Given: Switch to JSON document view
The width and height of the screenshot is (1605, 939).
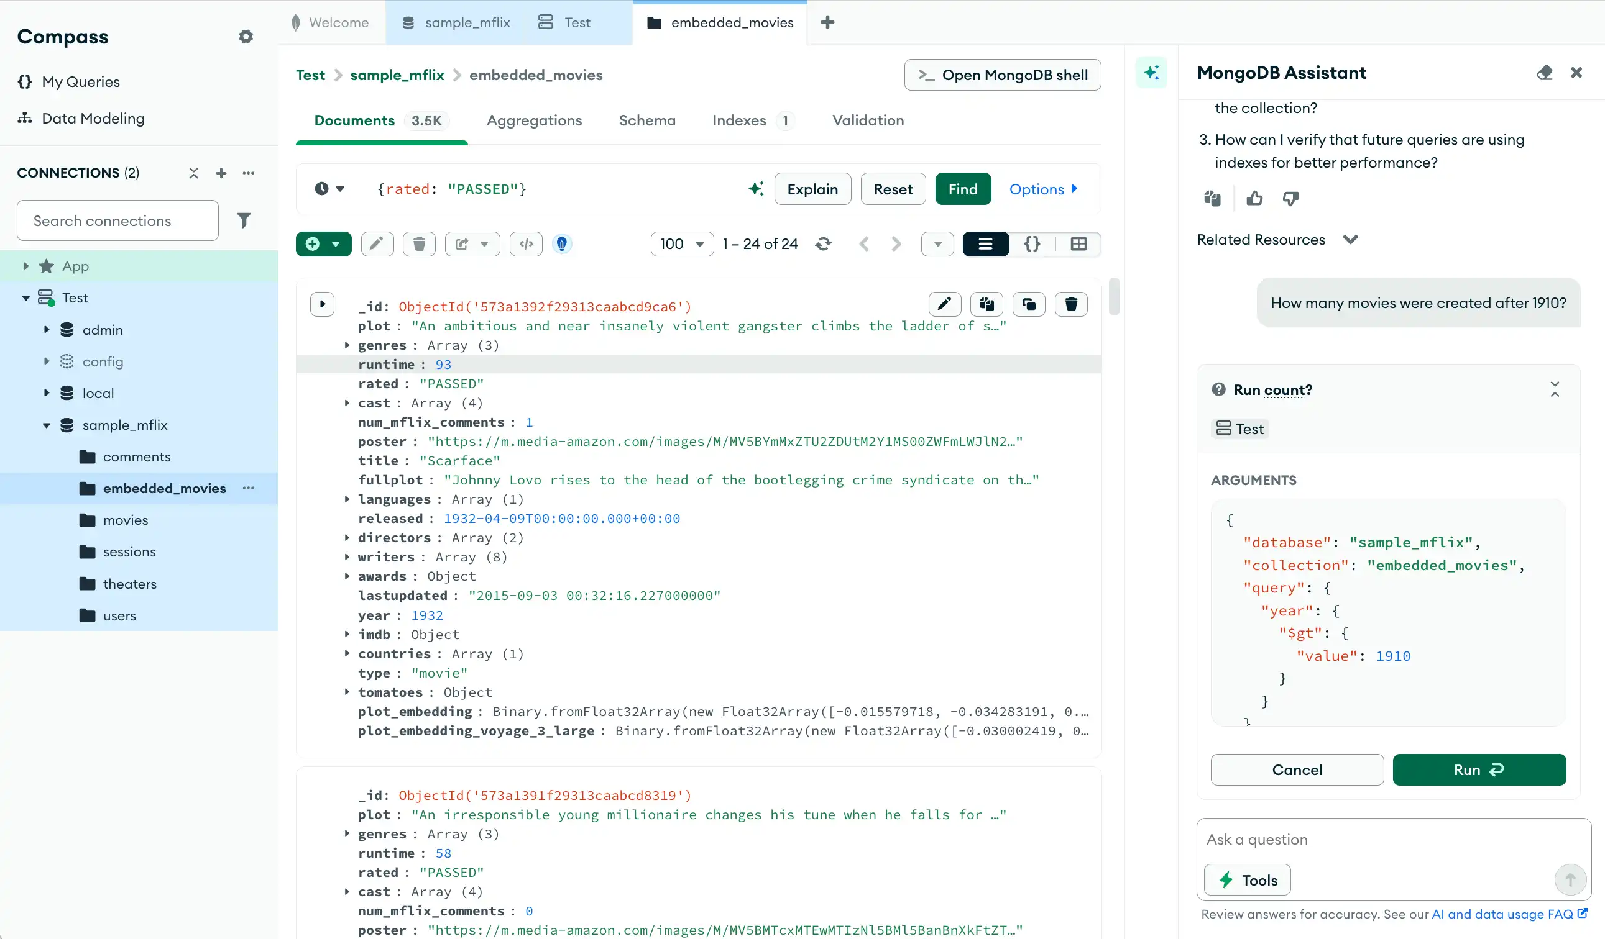Looking at the screenshot, I should 1032,243.
